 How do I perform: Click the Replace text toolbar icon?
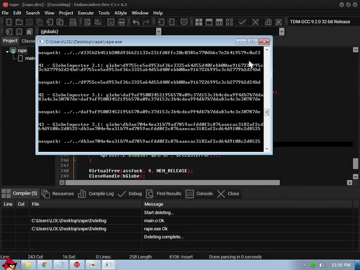98,22
